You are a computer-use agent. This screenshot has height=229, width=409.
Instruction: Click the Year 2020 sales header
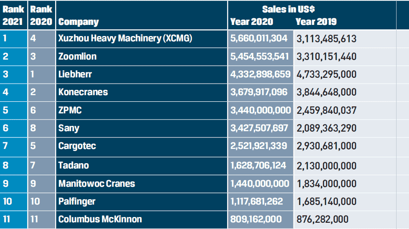(252, 22)
